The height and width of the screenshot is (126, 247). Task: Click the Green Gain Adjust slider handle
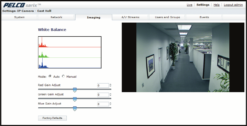click(x=75, y=99)
